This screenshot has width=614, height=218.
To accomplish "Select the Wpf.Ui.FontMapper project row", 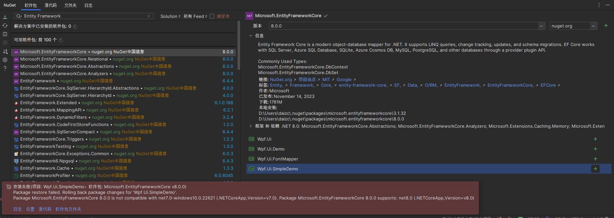I will pos(429,159).
